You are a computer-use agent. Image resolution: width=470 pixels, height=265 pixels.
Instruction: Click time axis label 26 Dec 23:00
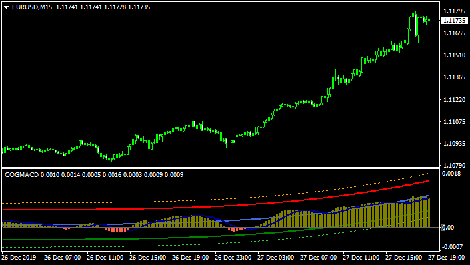click(233, 258)
